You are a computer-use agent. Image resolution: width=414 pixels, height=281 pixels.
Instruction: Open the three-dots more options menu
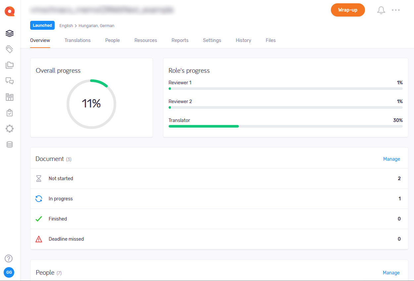(x=396, y=10)
